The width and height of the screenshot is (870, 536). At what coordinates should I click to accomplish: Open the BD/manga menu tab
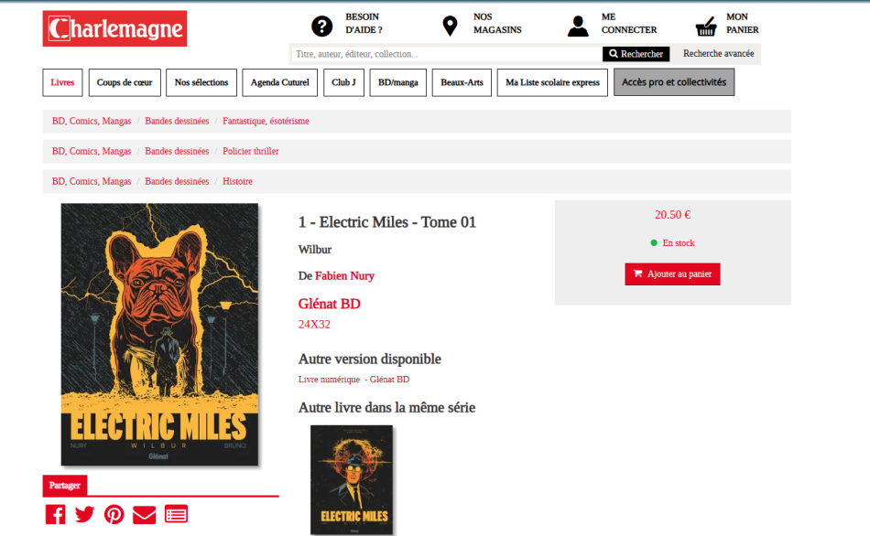tap(397, 82)
